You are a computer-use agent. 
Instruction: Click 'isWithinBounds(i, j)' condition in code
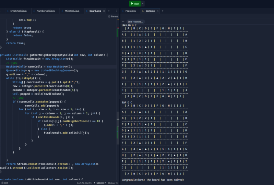[54, 117]
